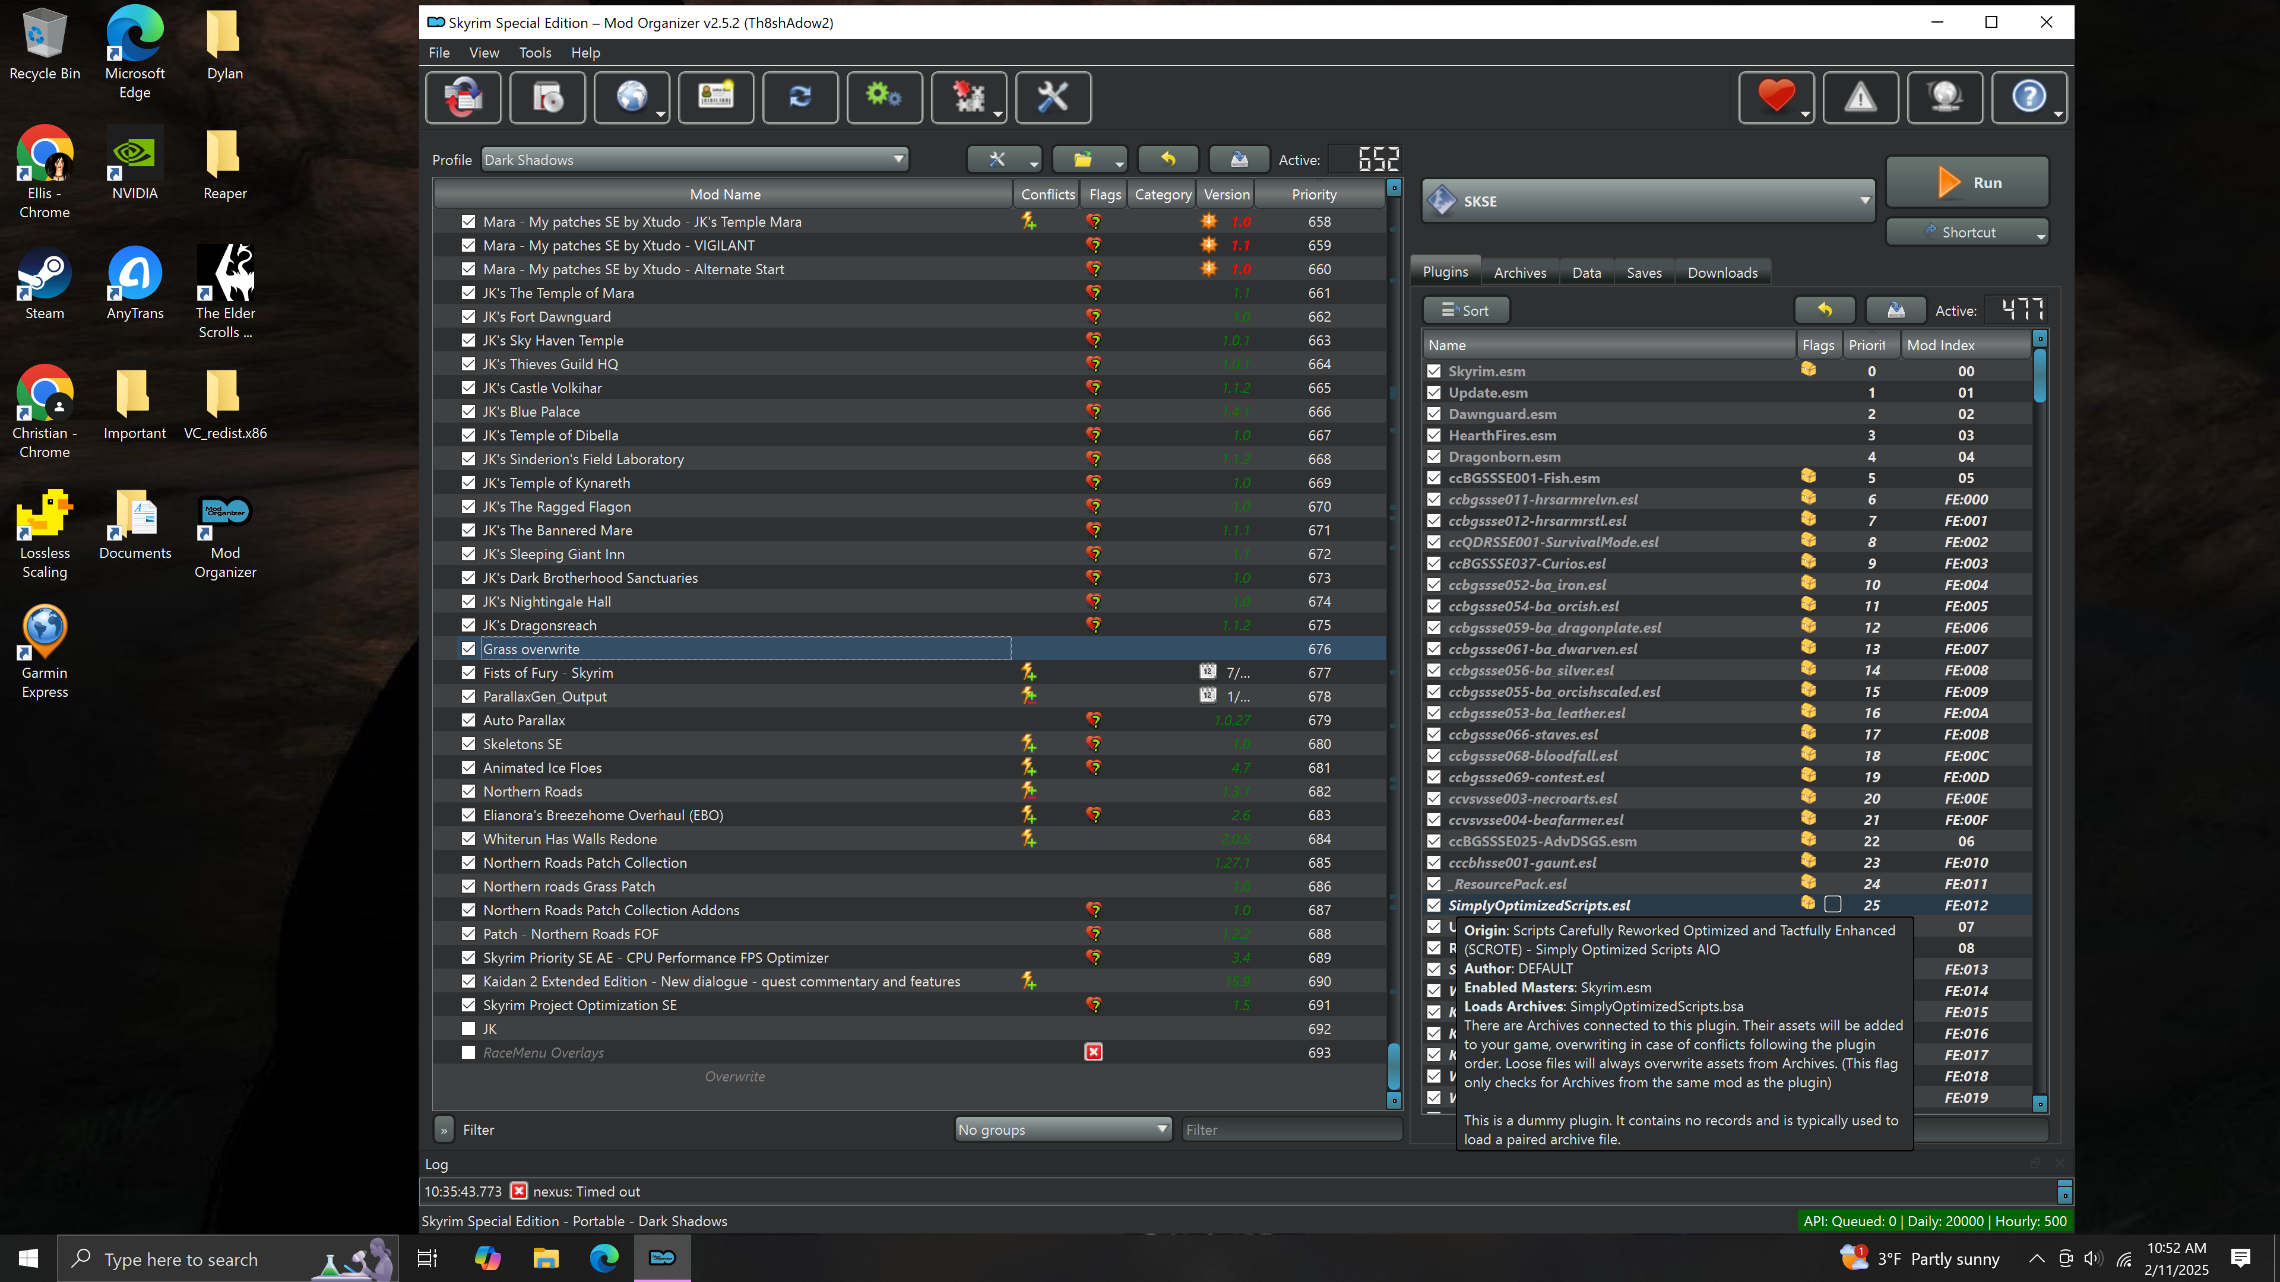The height and width of the screenshot is (1282, 2280).
Task: Open the Tools puzzle-piece icon
Action: (969, 97)
